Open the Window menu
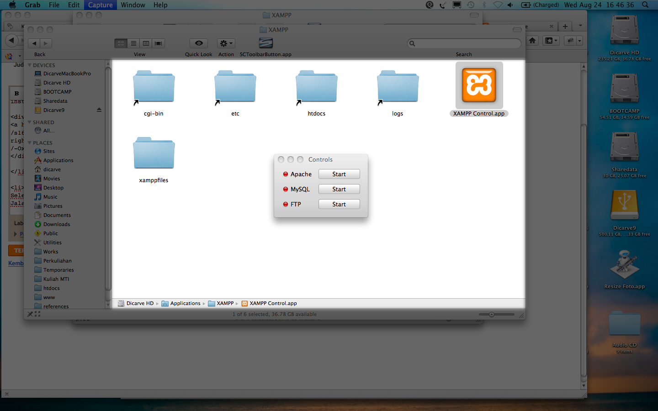Image resolution: width=658 pixels, height=411 pixels. (133, 5)
